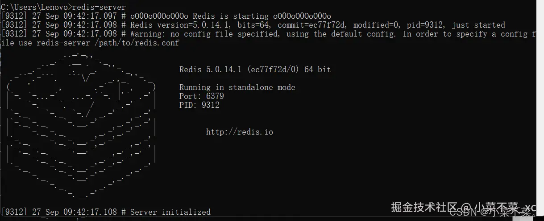Click the "Redis 5.0.14.1 (ec77f72d/0) 64 bit" banner line
Screen dimensions: 544x221
pyautogui.click(x=255, y=70)
